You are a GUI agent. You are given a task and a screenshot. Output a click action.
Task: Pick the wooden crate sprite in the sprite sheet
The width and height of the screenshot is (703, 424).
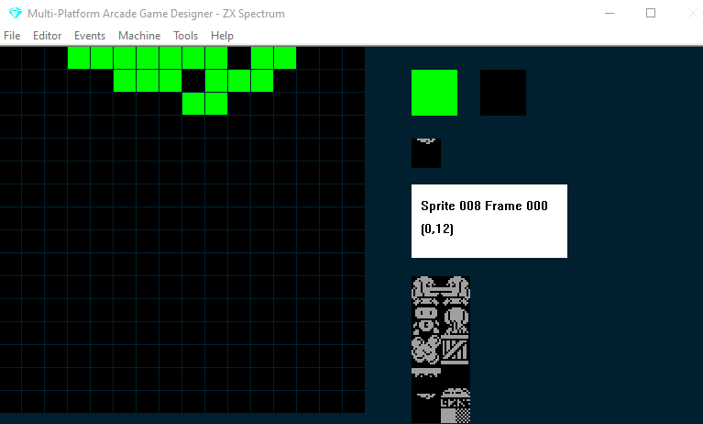pyautogui.click(x=456, y=350)
